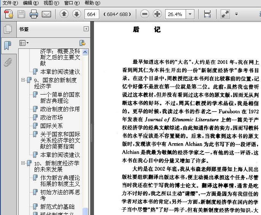Open the zoom percentage dropdown arrow
Screen dimensions: 261x215
coord(190,14)
